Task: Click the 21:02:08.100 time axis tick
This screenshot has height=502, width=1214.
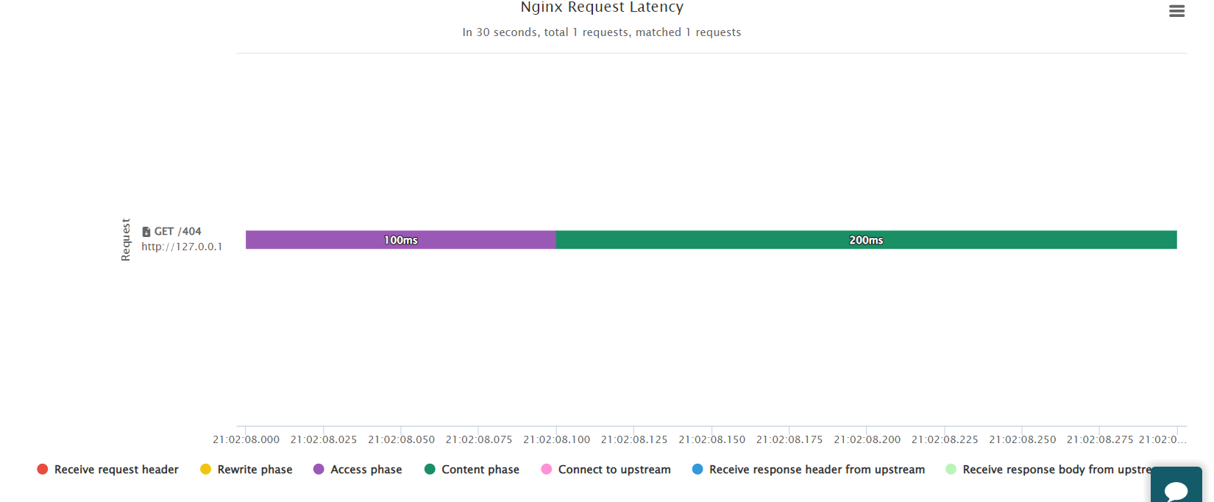Action: pyautogui.click(x=556, y=439)
